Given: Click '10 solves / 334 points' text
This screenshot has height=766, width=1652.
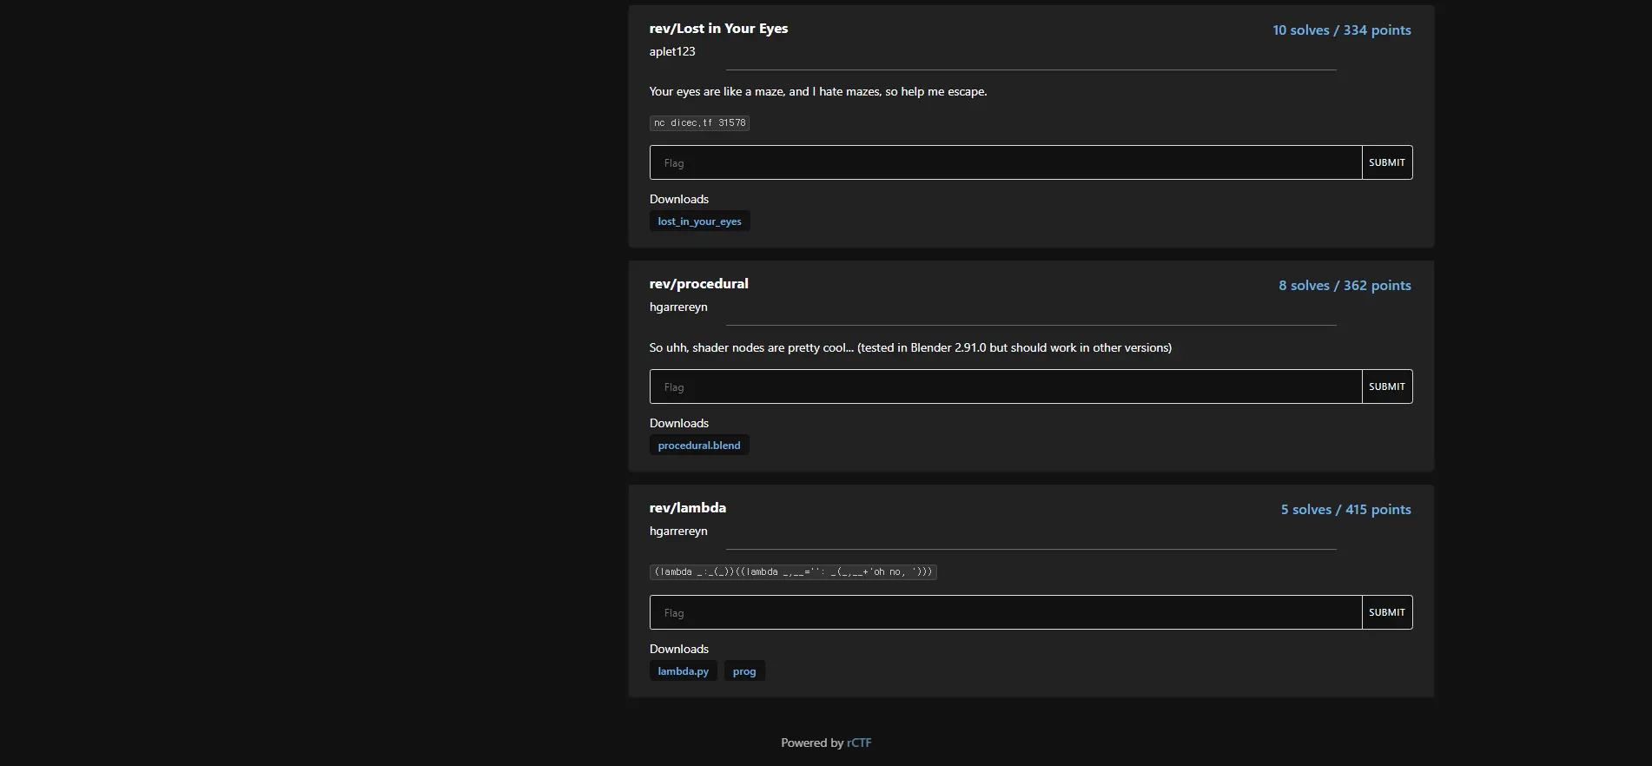Looking at the screenshot, I should [1342, 30].
